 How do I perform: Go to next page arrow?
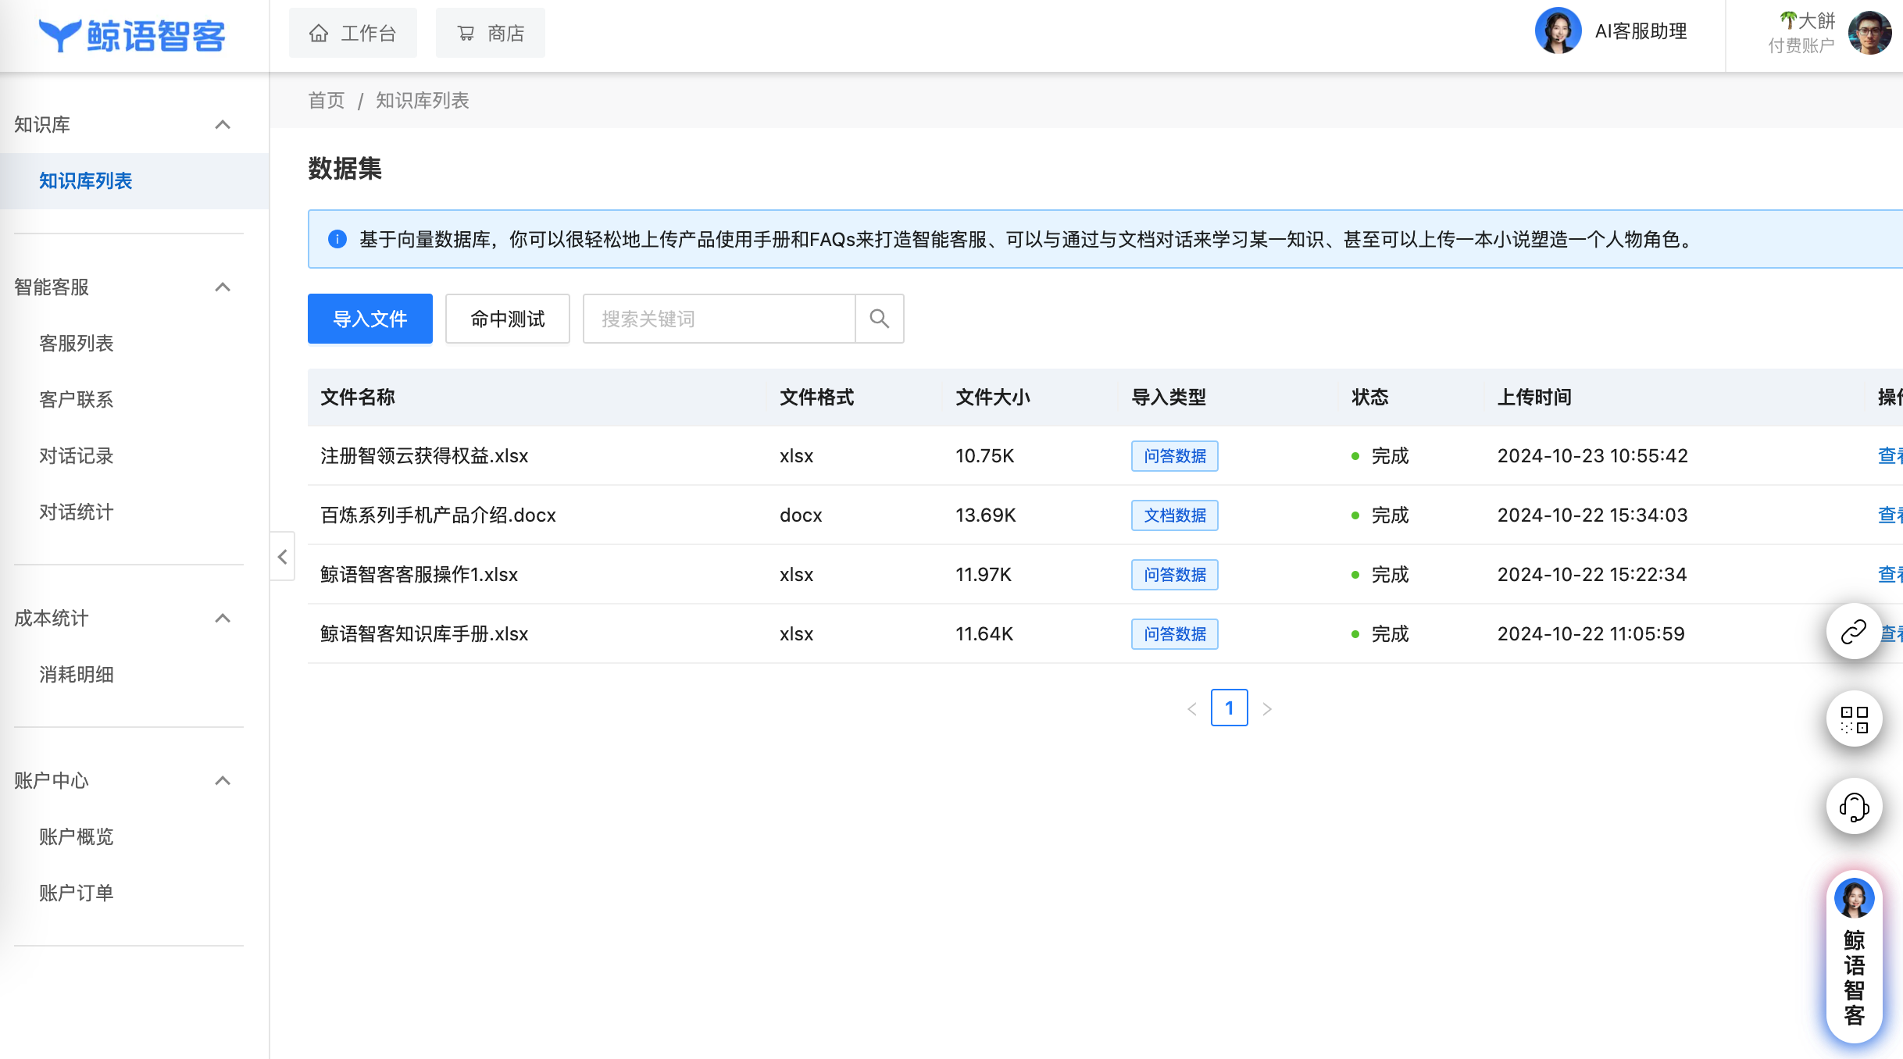[1267, 709]
